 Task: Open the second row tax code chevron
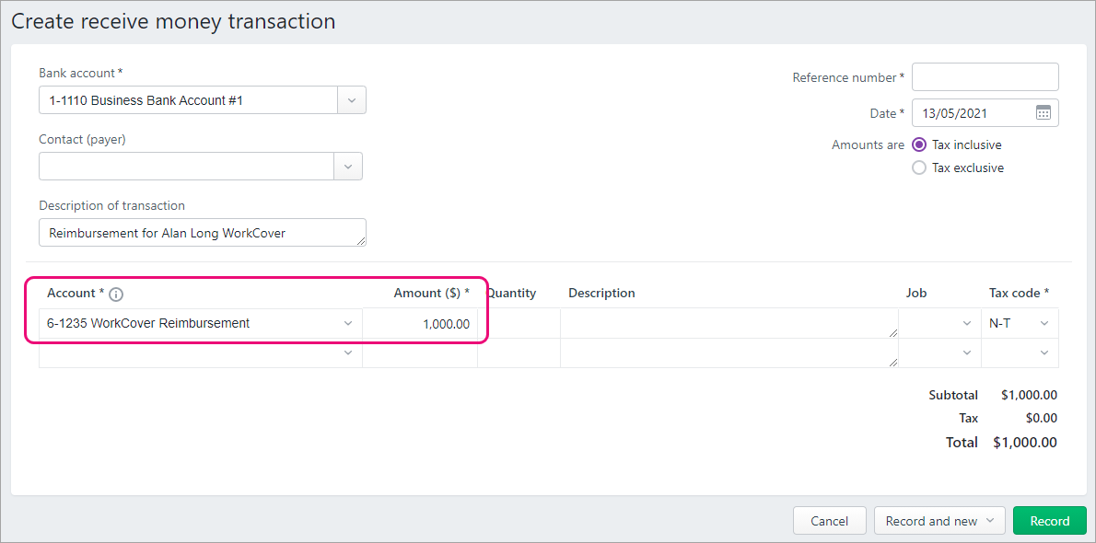pos(1044,352)
